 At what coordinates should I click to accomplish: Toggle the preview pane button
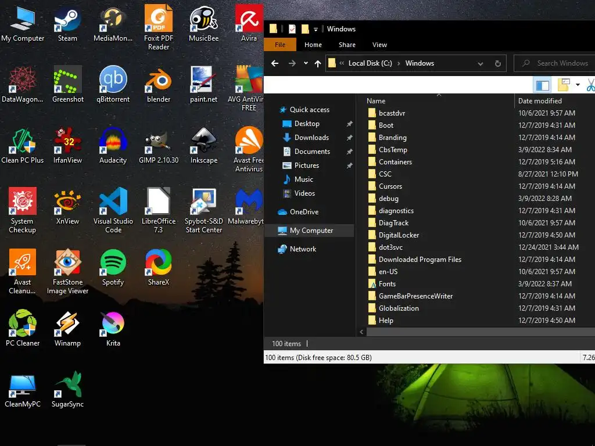[x=542, y=85]
